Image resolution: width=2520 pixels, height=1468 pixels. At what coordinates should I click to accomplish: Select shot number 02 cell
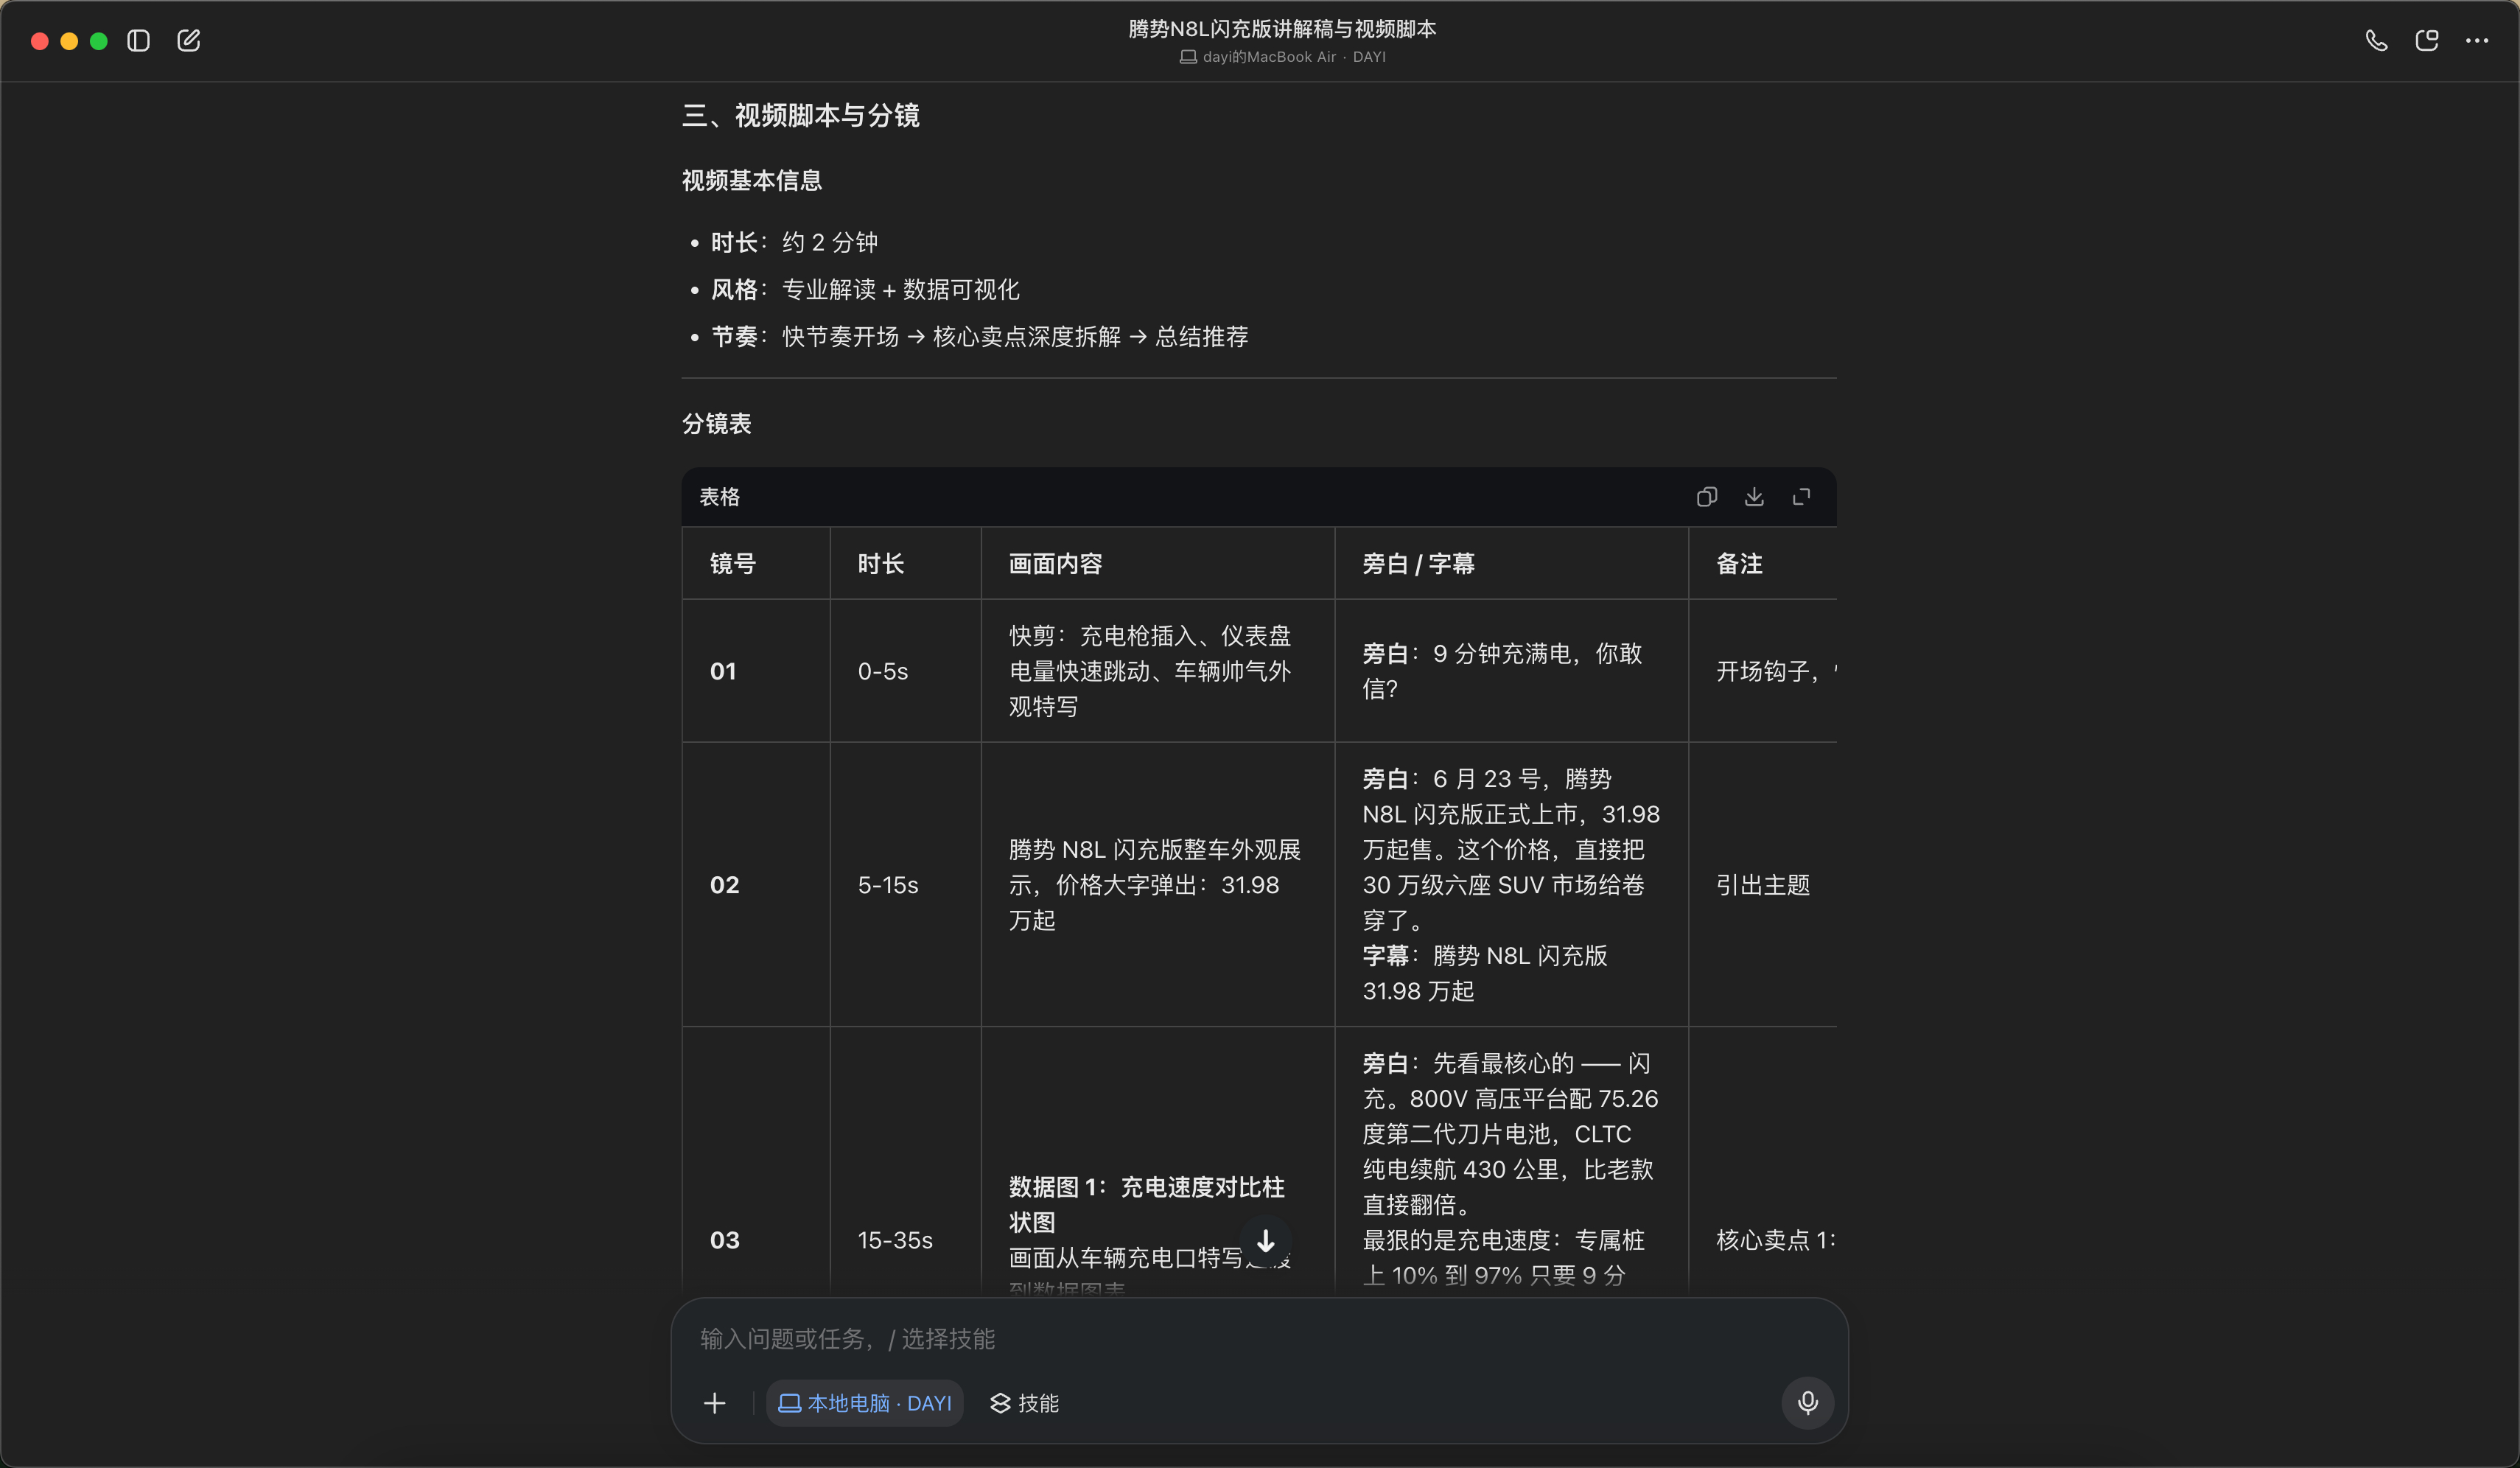pos(755,885)
